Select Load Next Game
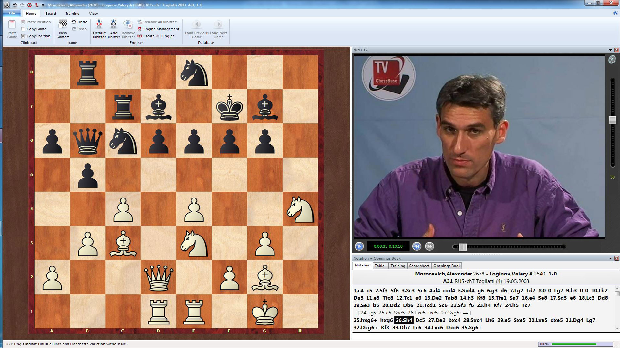 (218, 28)
